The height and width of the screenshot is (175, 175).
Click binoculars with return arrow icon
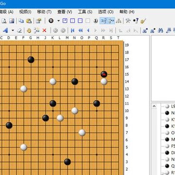(x=169, y=30)
